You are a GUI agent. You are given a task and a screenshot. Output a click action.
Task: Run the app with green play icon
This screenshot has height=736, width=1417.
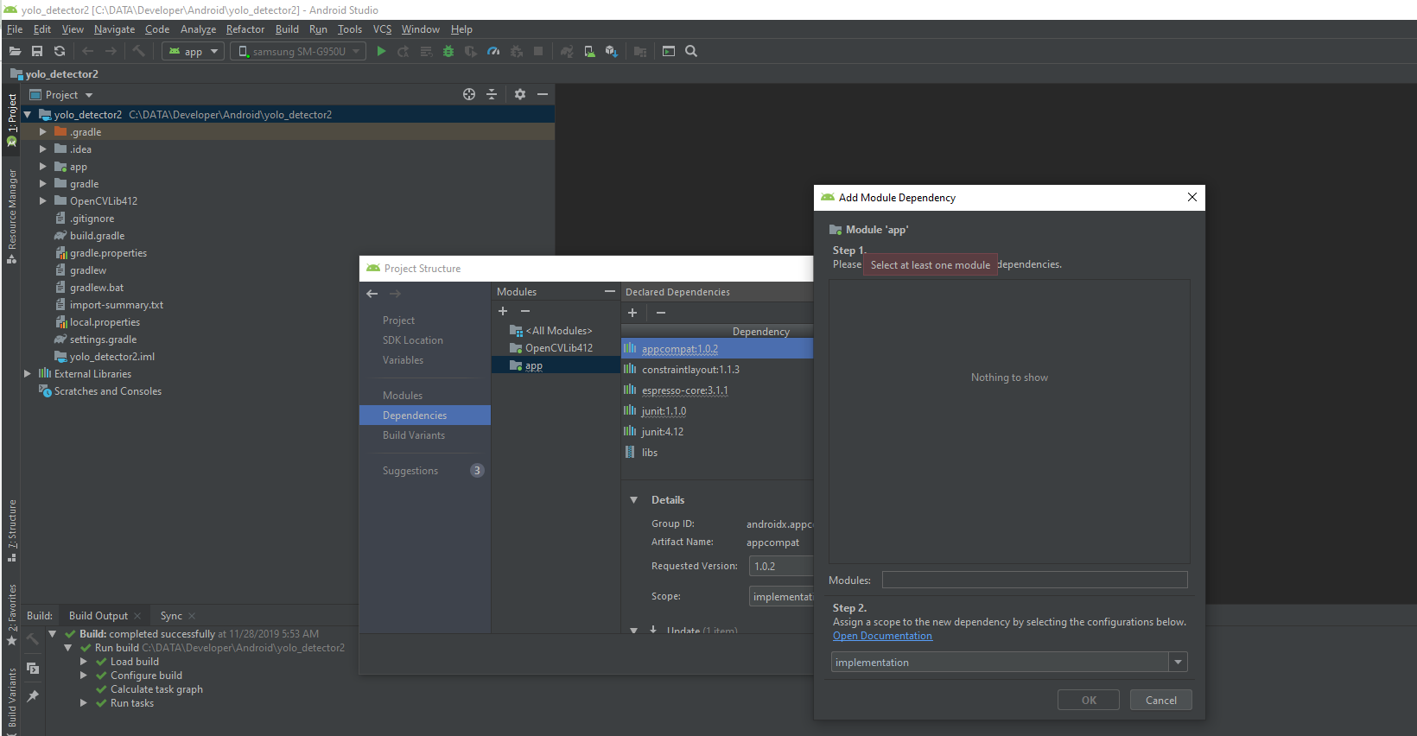pos(381,51)
